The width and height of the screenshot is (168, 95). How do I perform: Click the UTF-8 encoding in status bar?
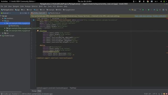pyautogui.click(x=155, y=94)
